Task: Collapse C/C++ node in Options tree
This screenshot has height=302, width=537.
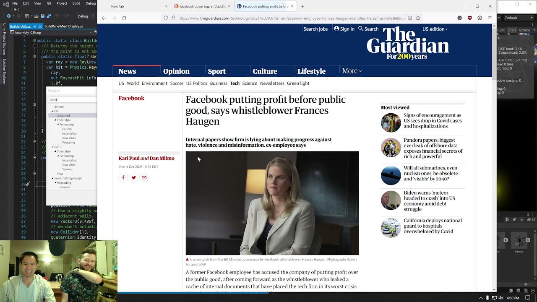Action: [x=52, y=147]
